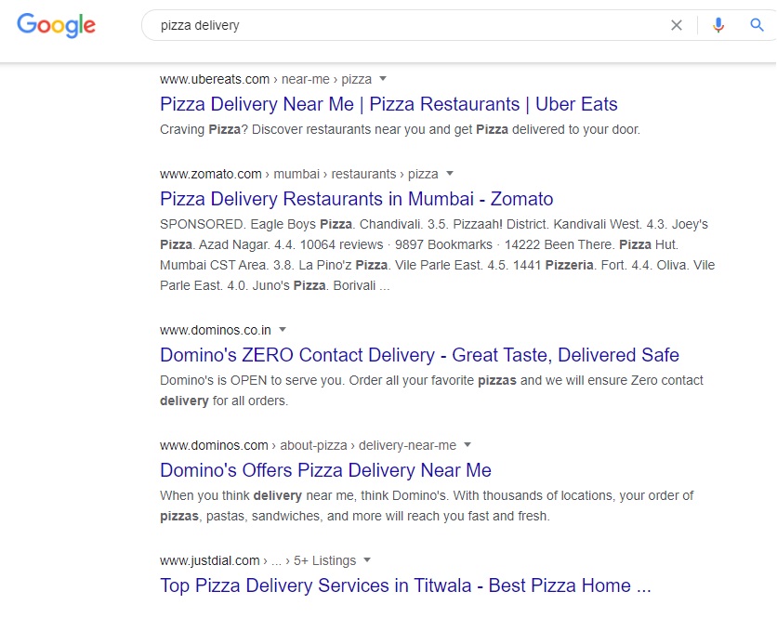This screenshot has height=618, width=777.
Task: Expand the dropdown arrow beside justdial 5+ Listings
Action: point(367,560)
